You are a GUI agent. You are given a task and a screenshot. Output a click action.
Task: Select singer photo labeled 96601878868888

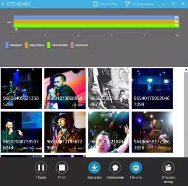(65, 89)
